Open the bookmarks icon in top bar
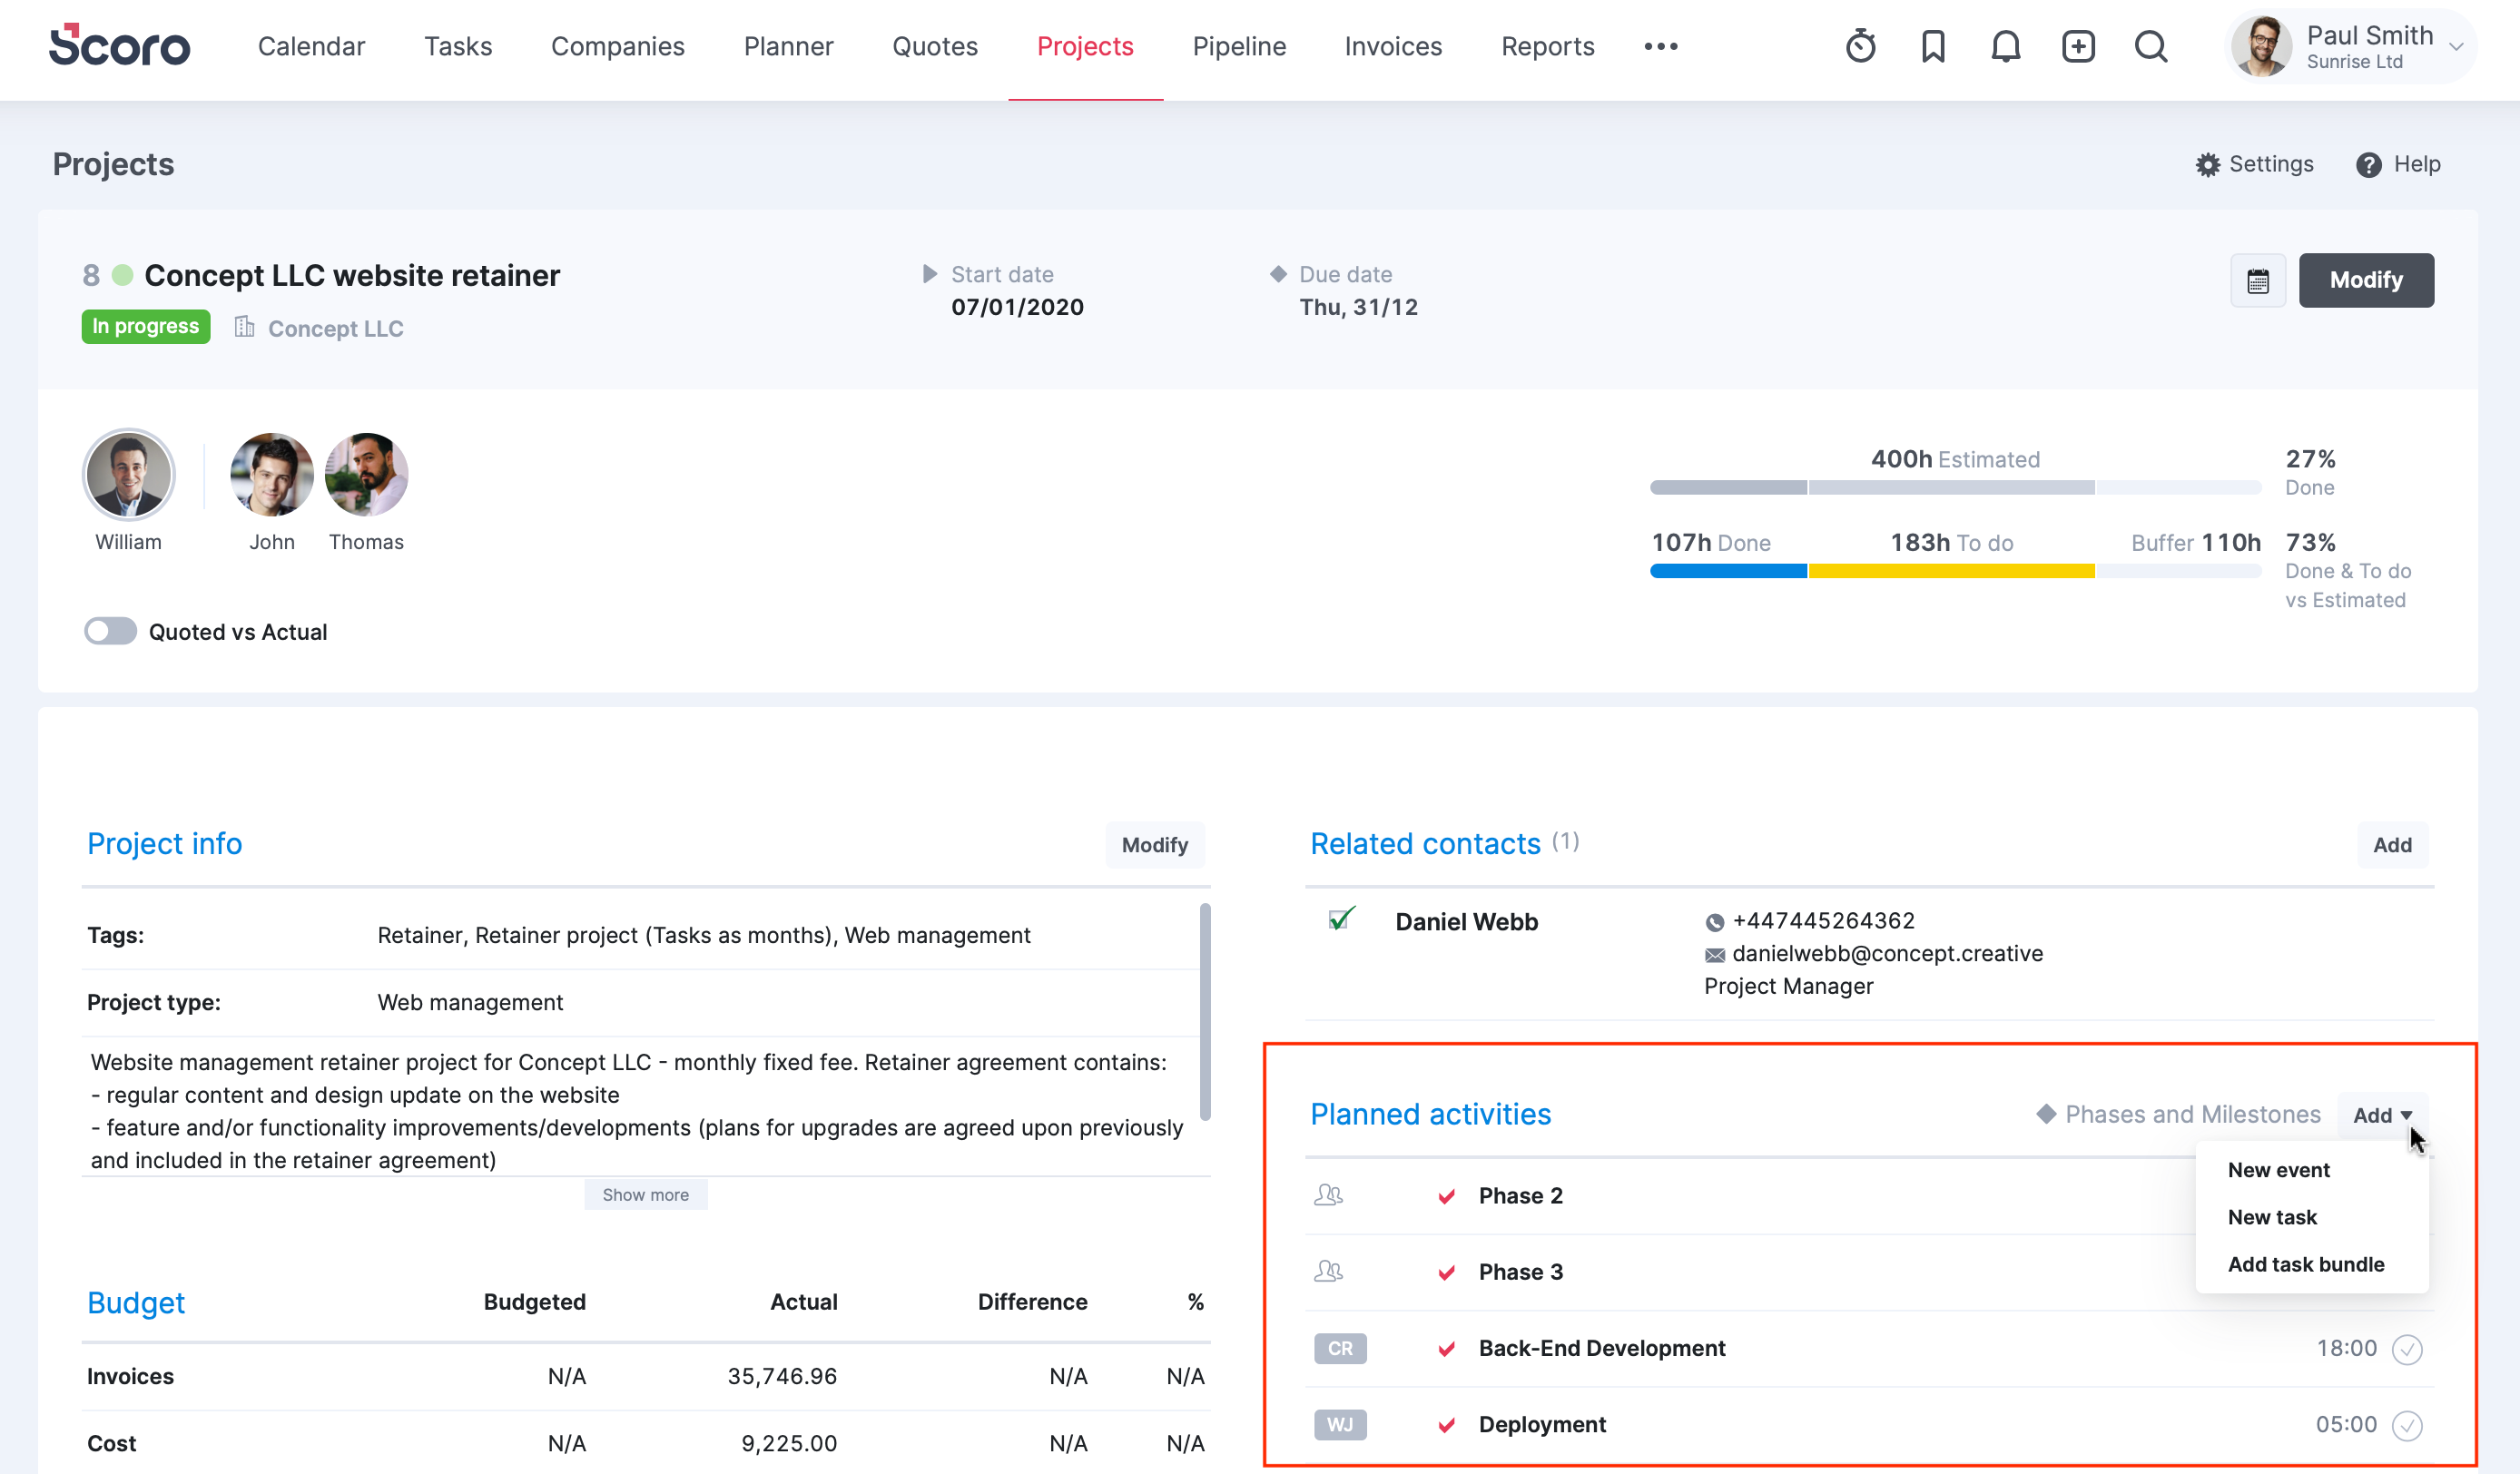This screenshot has width=2520, height=1474. pos(1932,46)
